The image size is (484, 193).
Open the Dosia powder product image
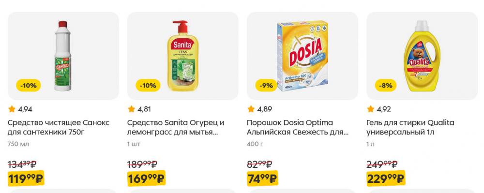302,56
